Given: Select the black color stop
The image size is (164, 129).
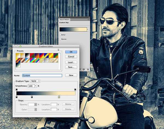Looking at the screenshot, I should tap(16, 97).
